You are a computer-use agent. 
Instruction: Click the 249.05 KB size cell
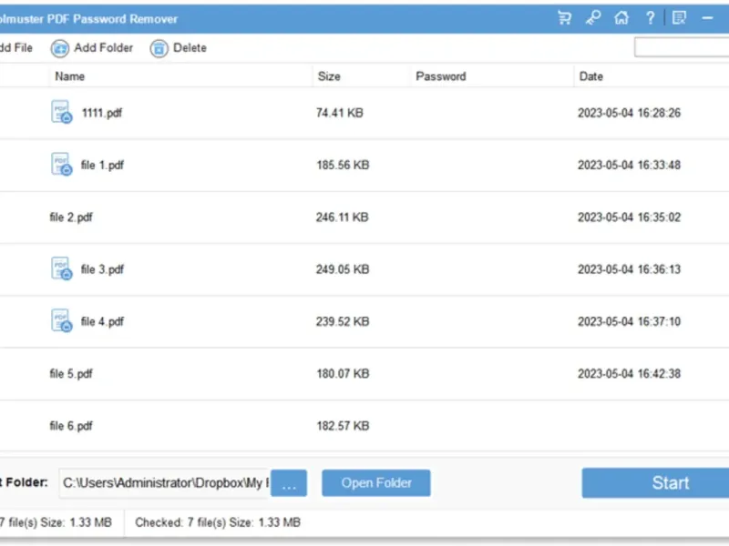[343, 269]
